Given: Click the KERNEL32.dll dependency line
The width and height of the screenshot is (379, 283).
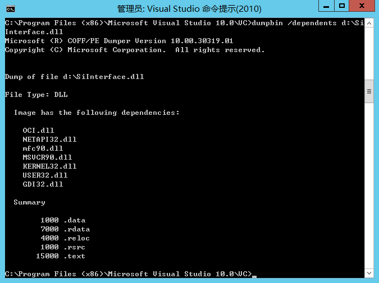Looking at the screenshot, I should (49, 166).
